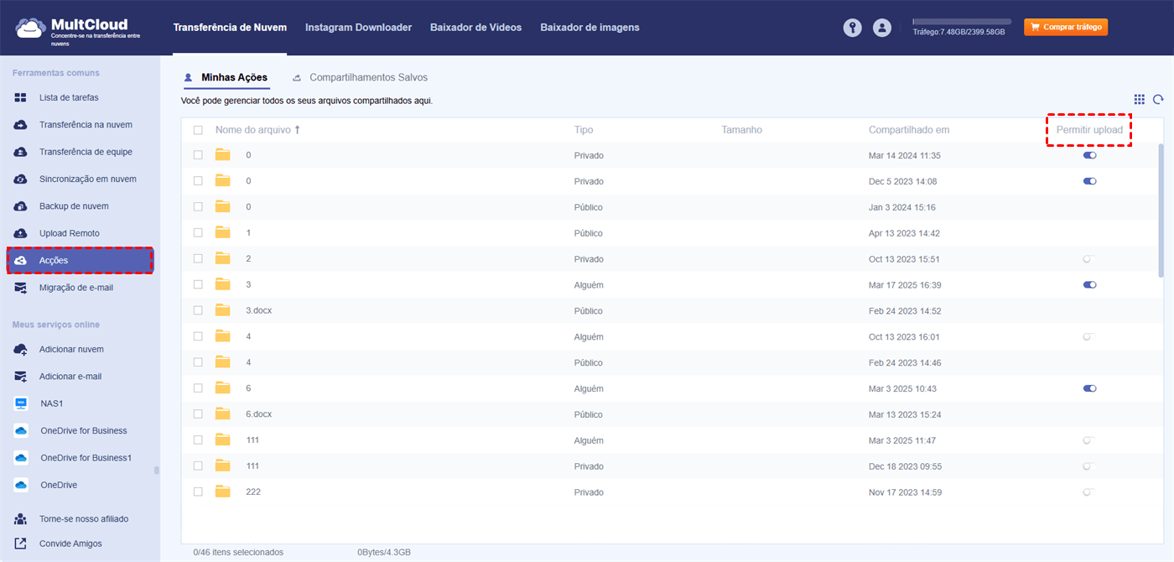Click the traffic usage progress bar
The image size is (1174, 562).
click(962, 21)
